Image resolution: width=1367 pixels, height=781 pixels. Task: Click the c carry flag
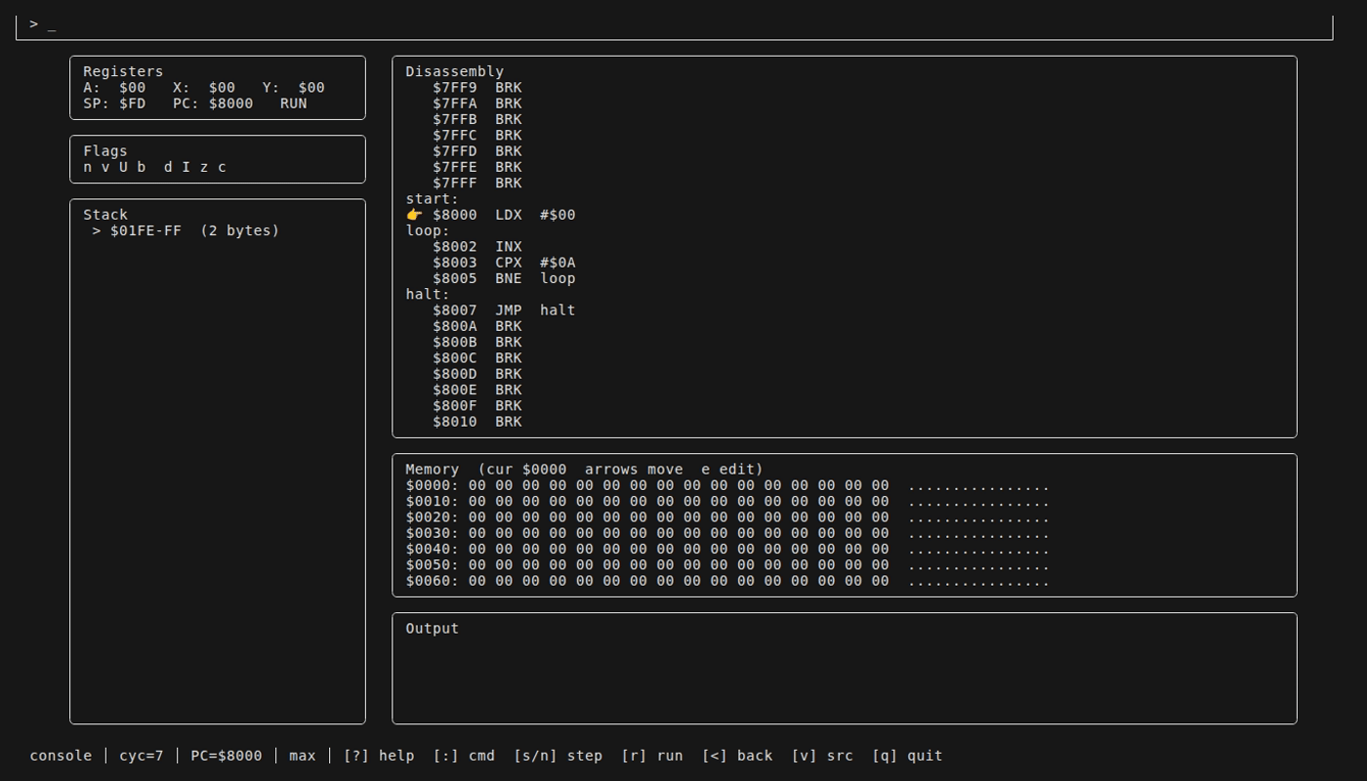point(222,167)
